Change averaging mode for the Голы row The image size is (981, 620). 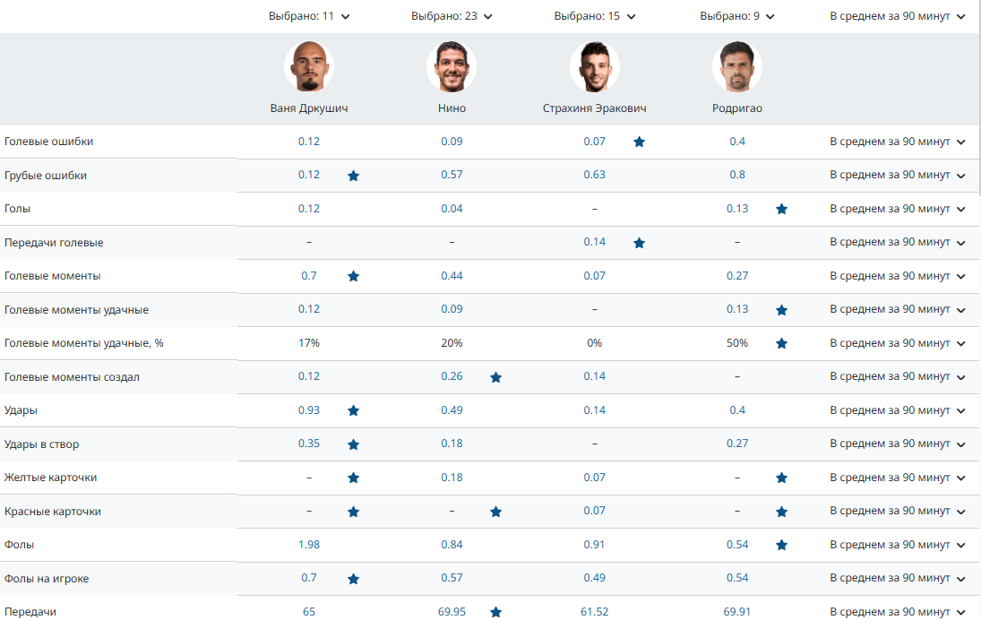click(897, 209)
